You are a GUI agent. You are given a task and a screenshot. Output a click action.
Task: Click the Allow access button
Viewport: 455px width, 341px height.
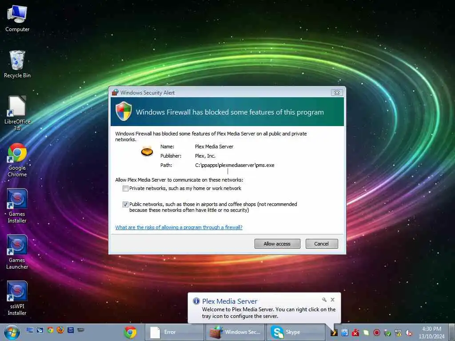(277, 244)
